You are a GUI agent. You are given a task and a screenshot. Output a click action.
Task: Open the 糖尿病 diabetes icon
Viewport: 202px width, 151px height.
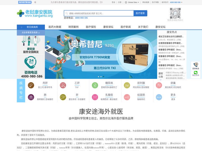[95, 85]
